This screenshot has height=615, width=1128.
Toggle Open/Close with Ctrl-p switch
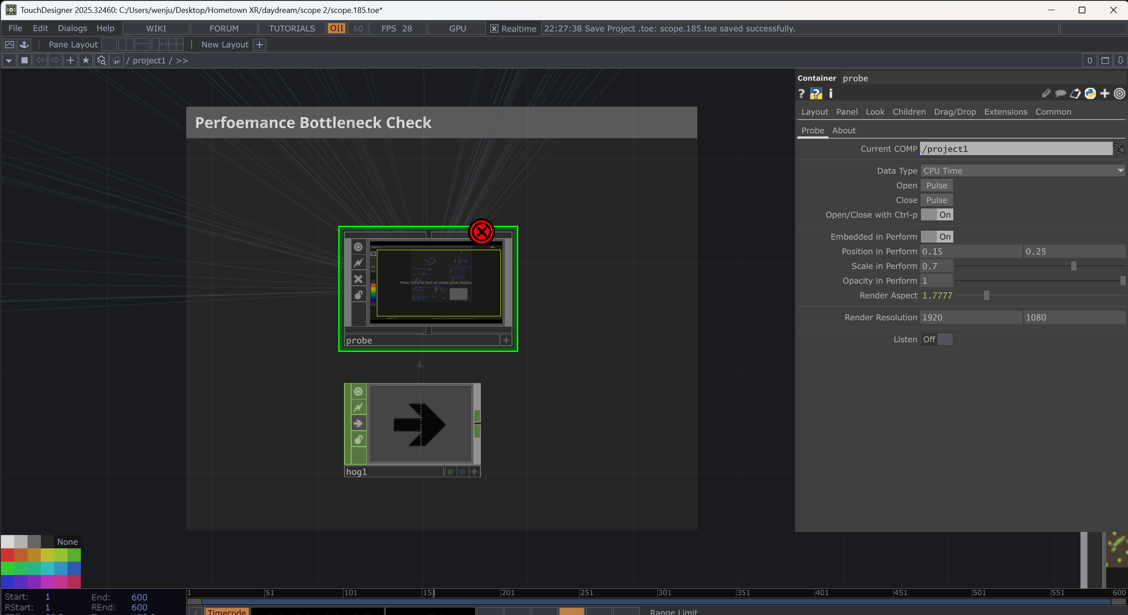pyautogui.click(x=937, y=215)
